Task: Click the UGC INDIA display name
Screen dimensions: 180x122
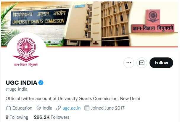Action: pos(21,83)
